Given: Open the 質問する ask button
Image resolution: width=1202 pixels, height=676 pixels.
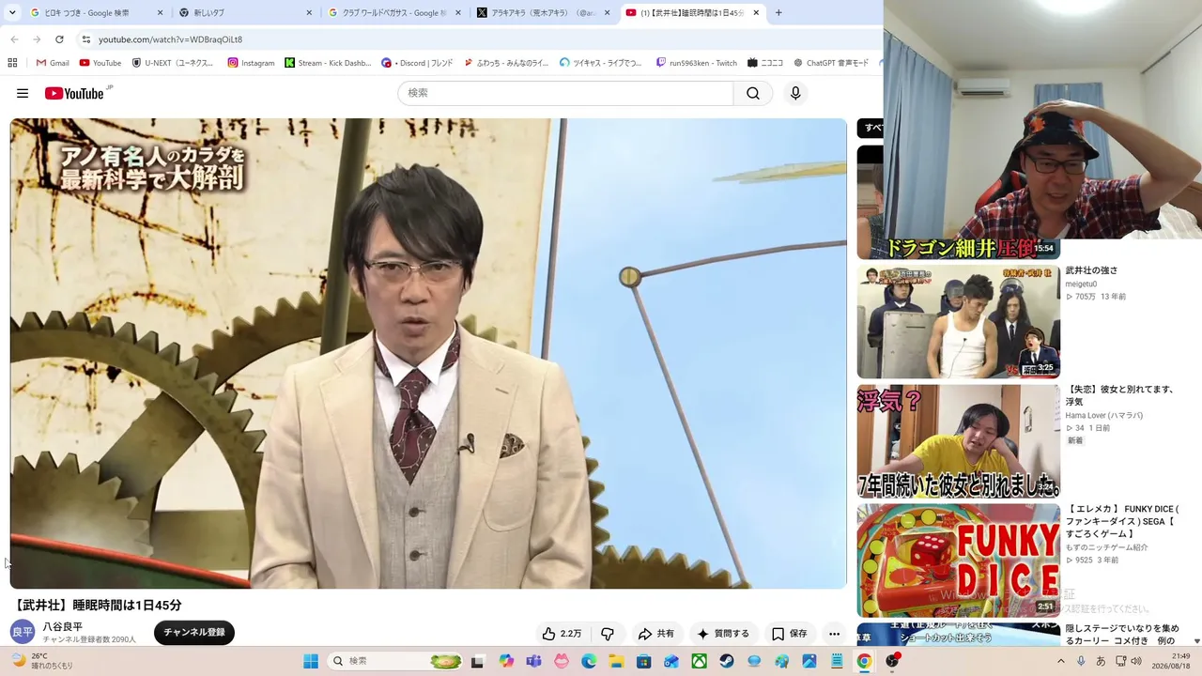Looking at the screenshot, I should point(722,634).
